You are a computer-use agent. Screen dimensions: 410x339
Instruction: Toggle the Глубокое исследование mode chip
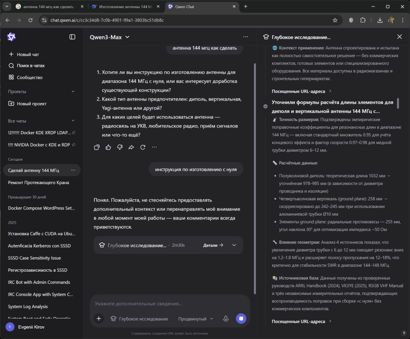139,319
